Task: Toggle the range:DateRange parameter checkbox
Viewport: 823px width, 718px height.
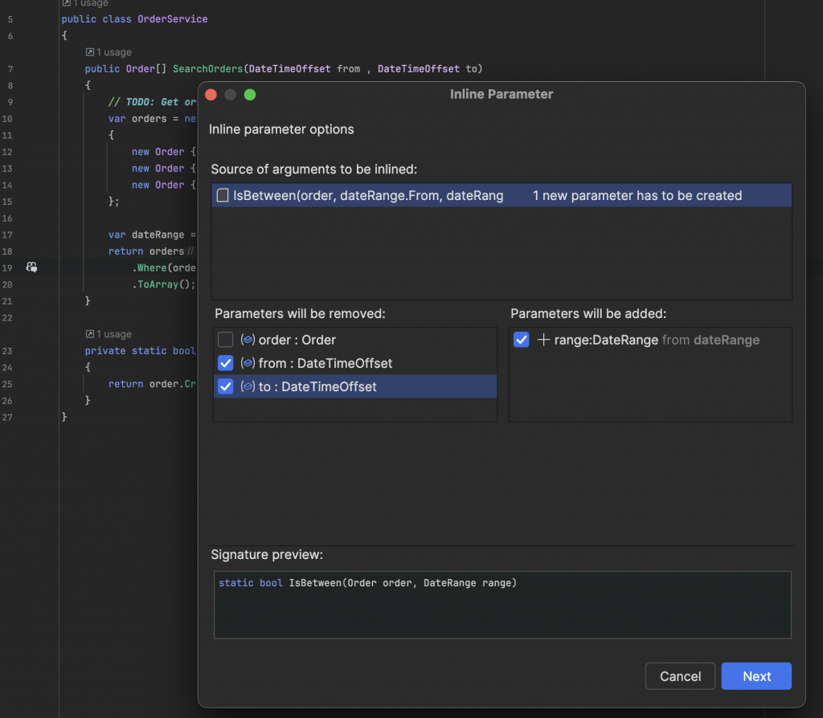Action: point(522,340)
